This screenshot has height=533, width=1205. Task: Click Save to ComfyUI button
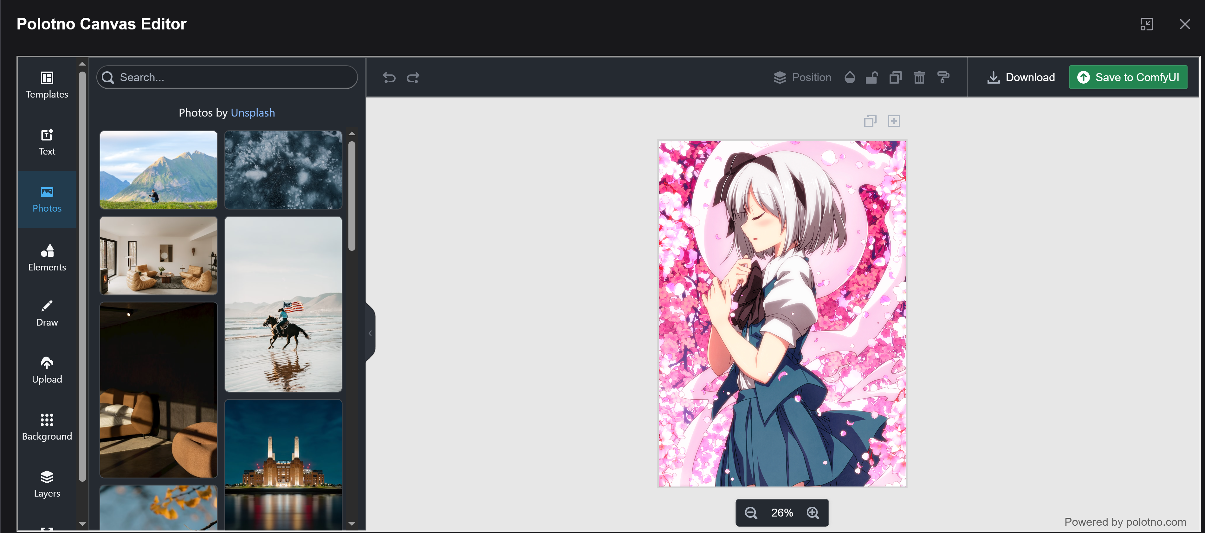(1128, 78)
